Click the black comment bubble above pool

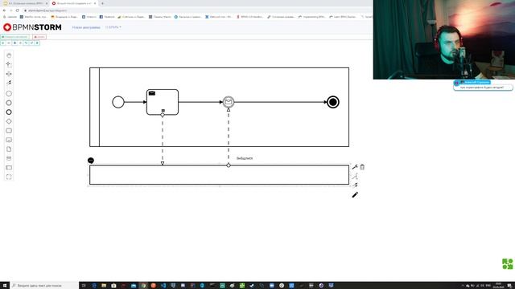point(91,161)
